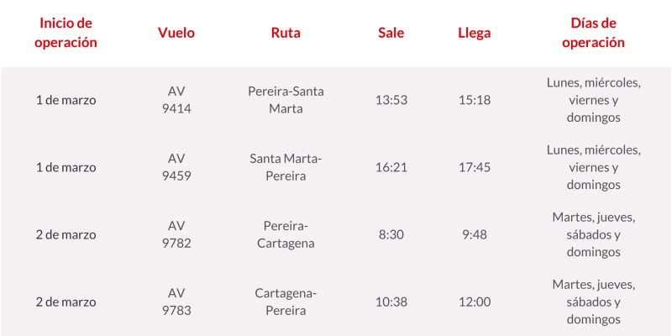Select the 'Días de operación' header
The width and height of the screenshot is (672, 336).
pos(593,32)
